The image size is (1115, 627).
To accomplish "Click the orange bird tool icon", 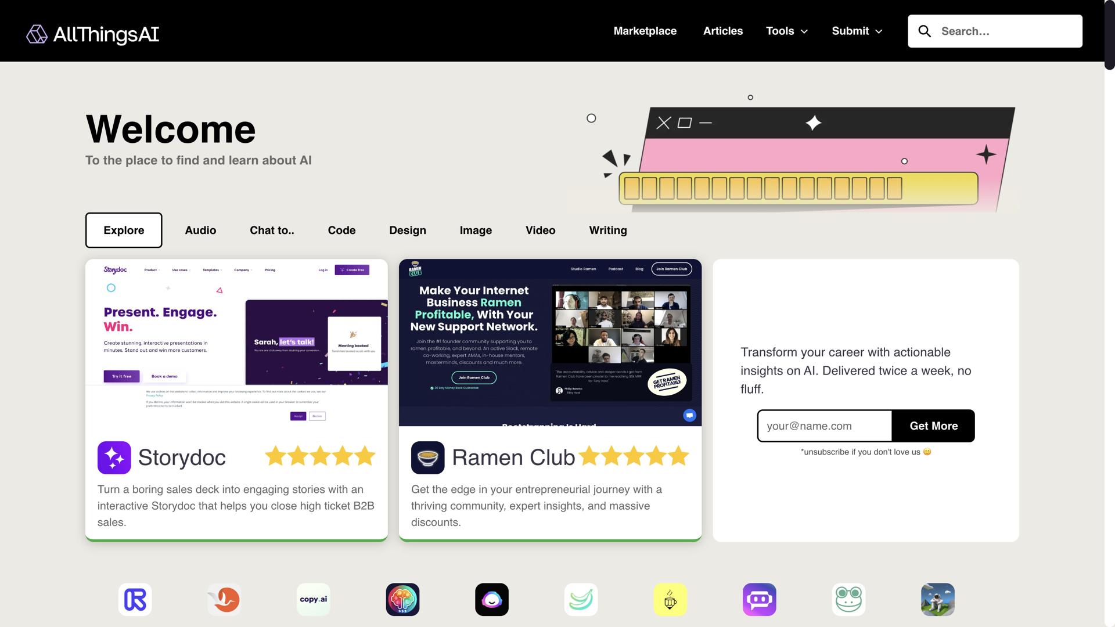I will tap(224, 599).
